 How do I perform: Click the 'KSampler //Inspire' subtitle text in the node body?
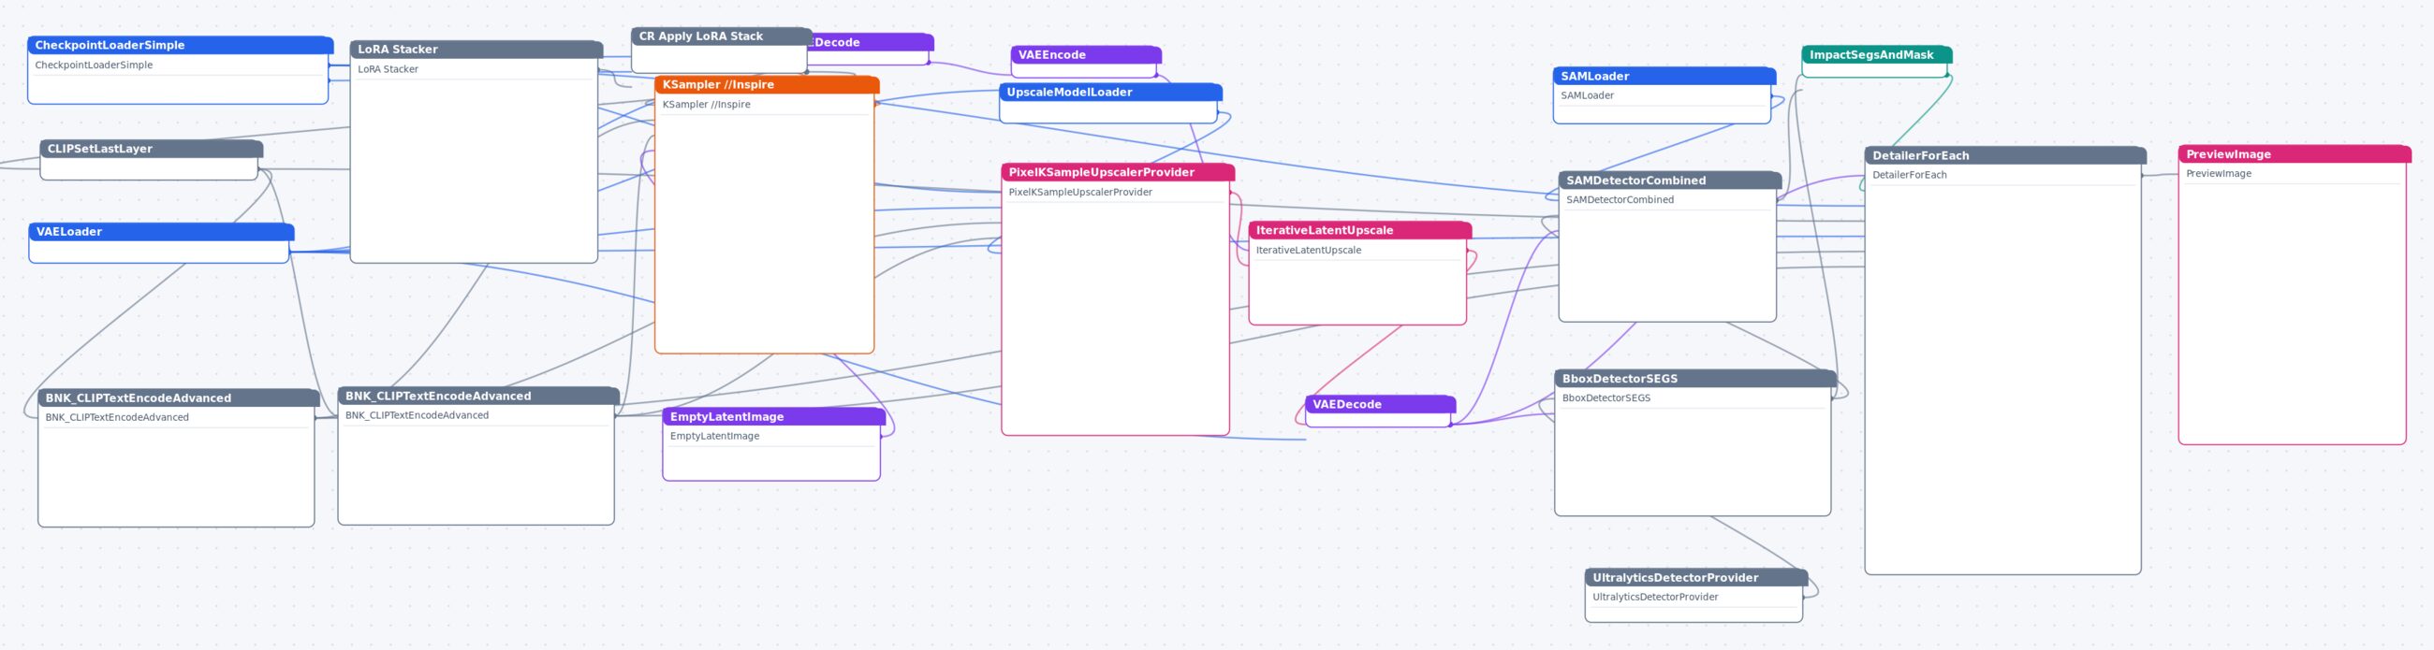pyautogui.click(x=706, y=105)
